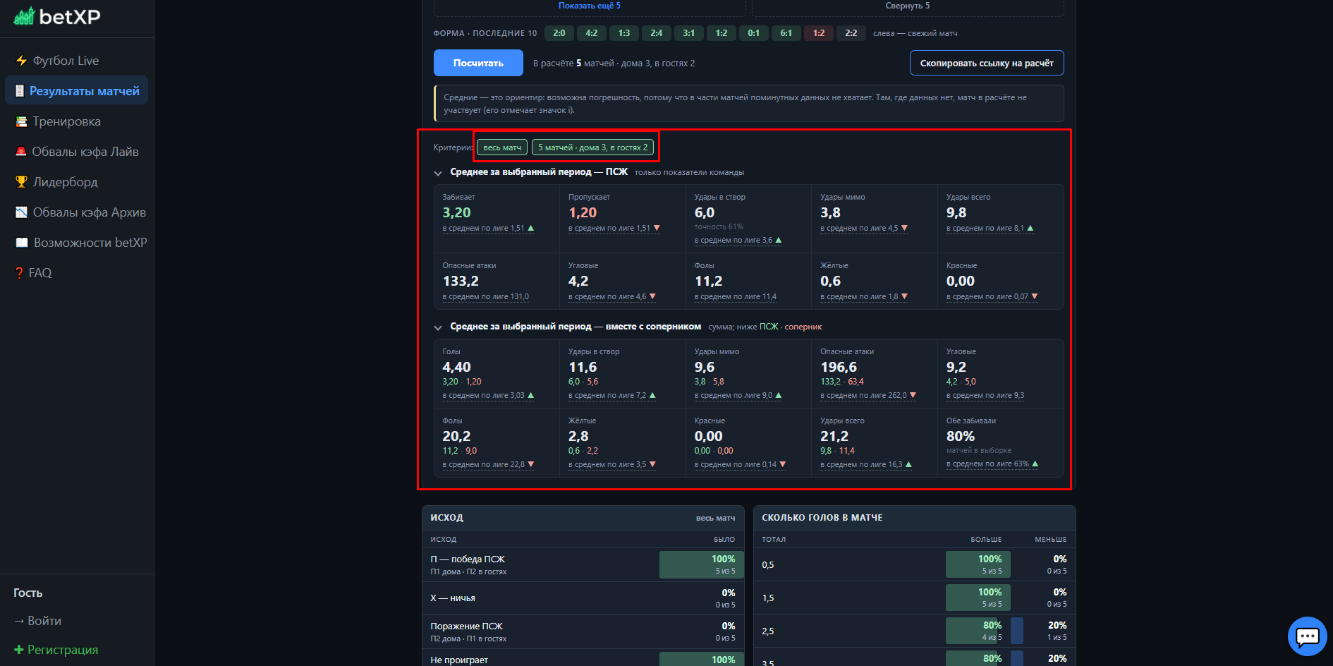
Task: Click the Обе забивали 80% value
Action: [x=961, y=436]
